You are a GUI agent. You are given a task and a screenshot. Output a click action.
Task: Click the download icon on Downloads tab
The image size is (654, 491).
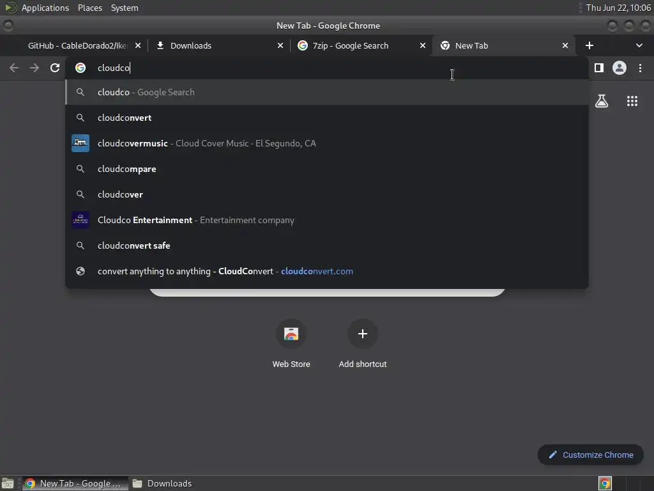coord(160,45)
